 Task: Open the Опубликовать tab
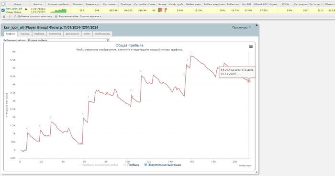click(102, 34)
